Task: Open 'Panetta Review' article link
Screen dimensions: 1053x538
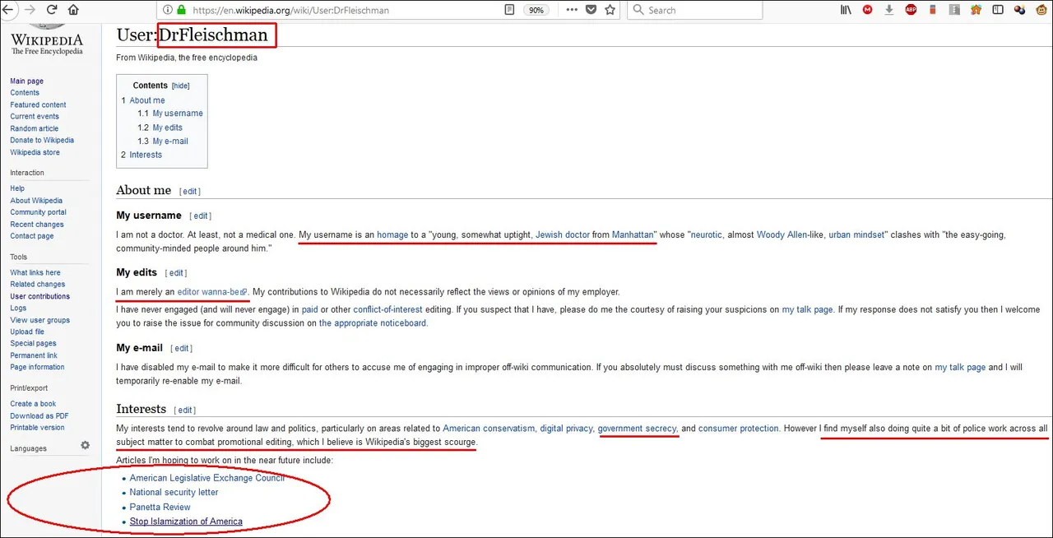Action: pyautogui.click(x=160, y=507)
